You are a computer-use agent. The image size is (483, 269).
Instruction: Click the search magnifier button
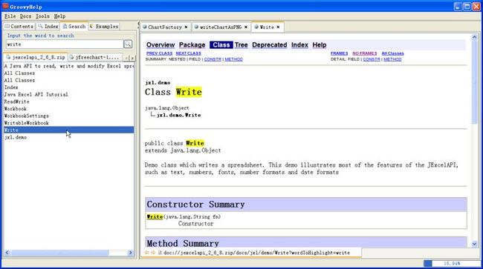coord(128,44)
